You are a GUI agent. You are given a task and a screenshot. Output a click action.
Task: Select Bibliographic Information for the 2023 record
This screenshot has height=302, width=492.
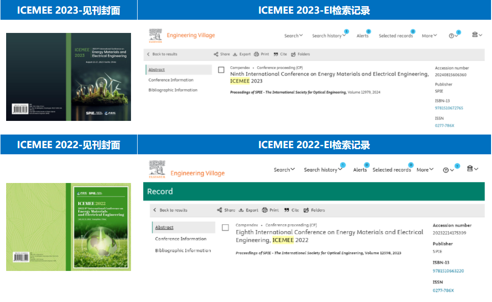(173, 90)
